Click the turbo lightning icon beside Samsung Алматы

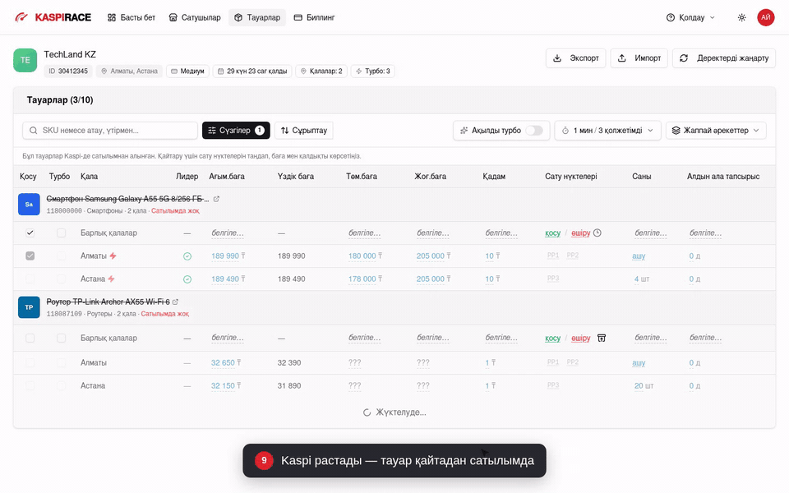pyautogui.click(x=113, y=256)
